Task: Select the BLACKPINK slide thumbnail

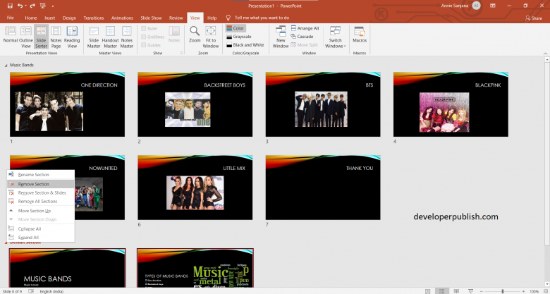Action: click(451, 104)
